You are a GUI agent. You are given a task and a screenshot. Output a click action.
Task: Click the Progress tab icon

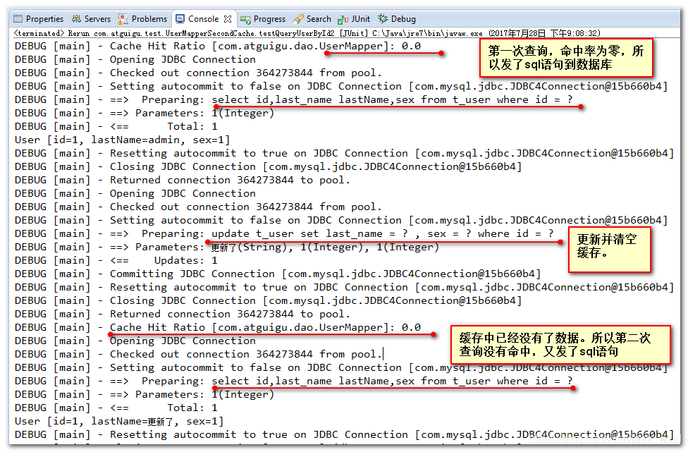(x=245, y=19)
